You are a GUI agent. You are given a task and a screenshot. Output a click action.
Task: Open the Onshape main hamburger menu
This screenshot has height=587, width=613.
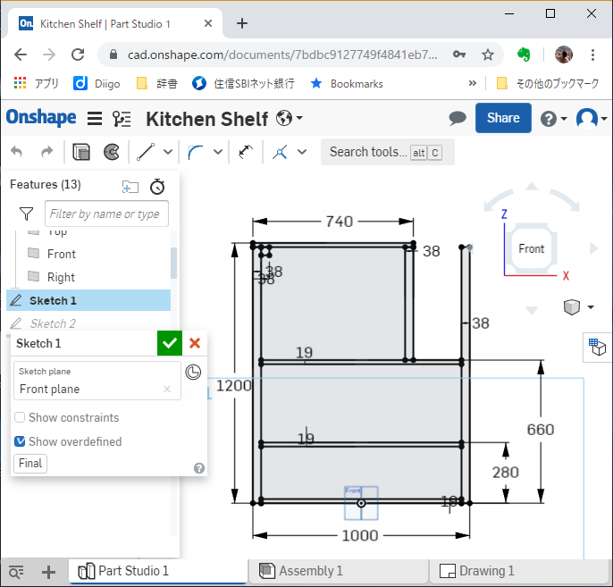[x=95, y=119]
